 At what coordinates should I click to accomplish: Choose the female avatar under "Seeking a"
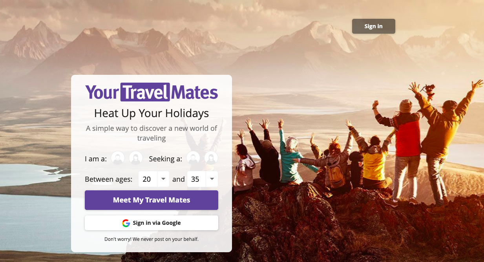tap(211, 158)
